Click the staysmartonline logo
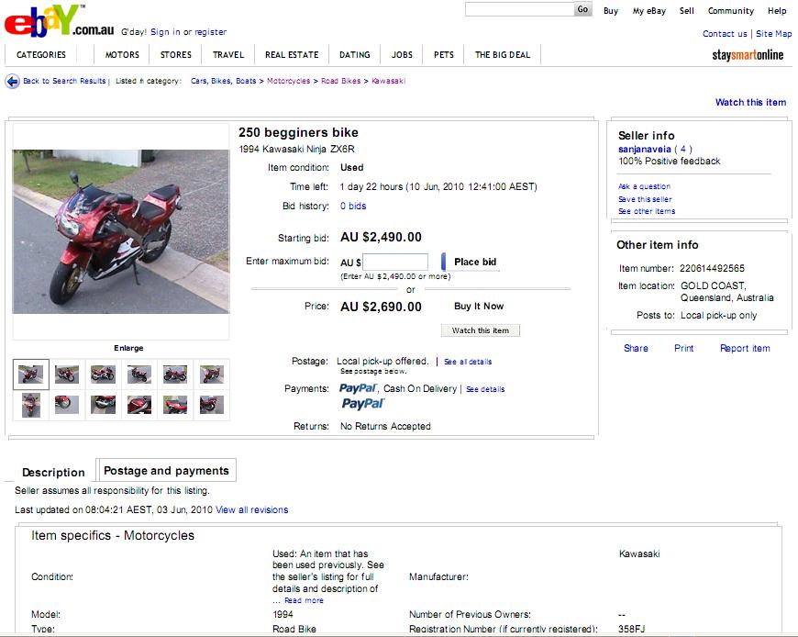Viewport: 798px width, 637px height. pyautogui.click(x=748, y=55)
